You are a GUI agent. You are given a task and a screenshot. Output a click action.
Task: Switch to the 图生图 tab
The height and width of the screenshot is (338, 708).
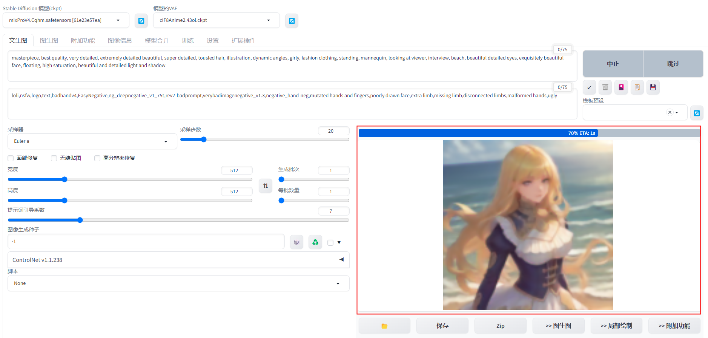(49, 40)
